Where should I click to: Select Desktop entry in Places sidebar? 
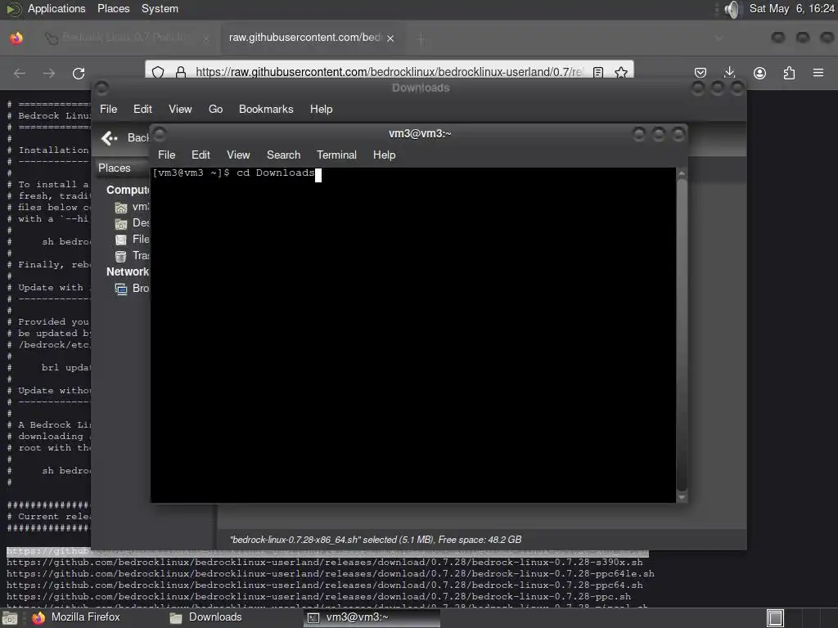(132, 222)
